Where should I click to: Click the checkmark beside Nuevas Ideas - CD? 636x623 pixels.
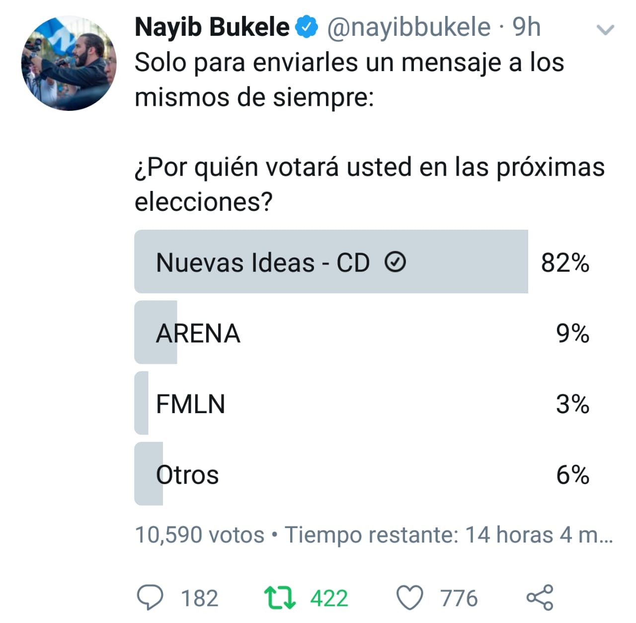point(396,262)
